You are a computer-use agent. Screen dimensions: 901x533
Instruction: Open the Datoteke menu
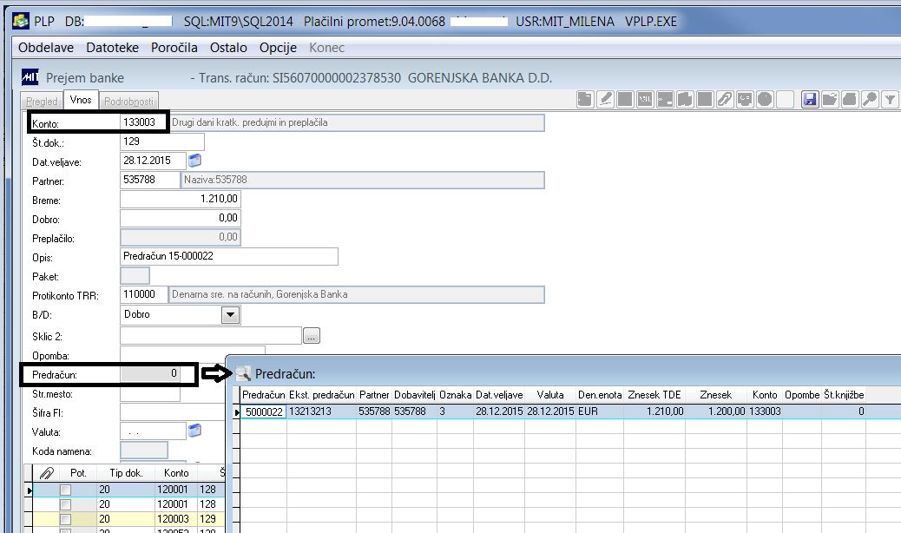click(x=113, y=48)
